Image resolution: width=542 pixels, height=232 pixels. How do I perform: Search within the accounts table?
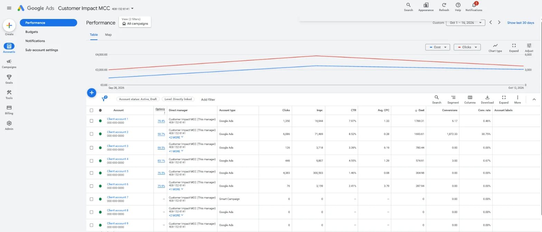pyautogui.click(x=437, y=99)
